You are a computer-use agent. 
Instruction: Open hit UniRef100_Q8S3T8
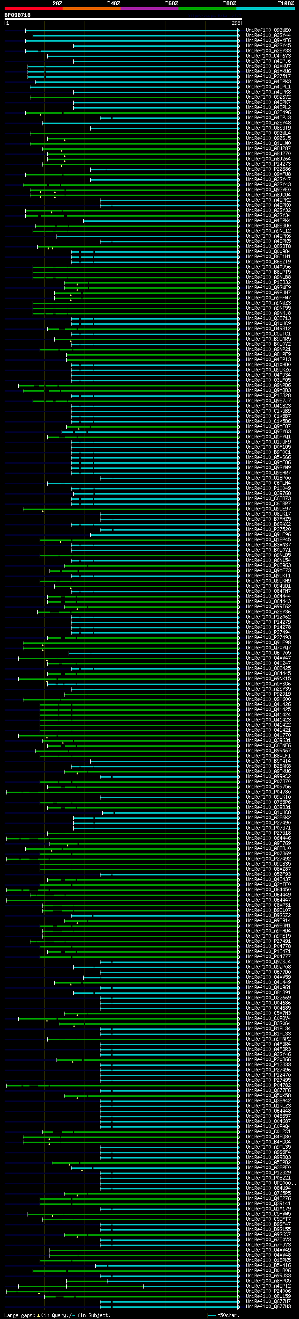pos(268,246)
